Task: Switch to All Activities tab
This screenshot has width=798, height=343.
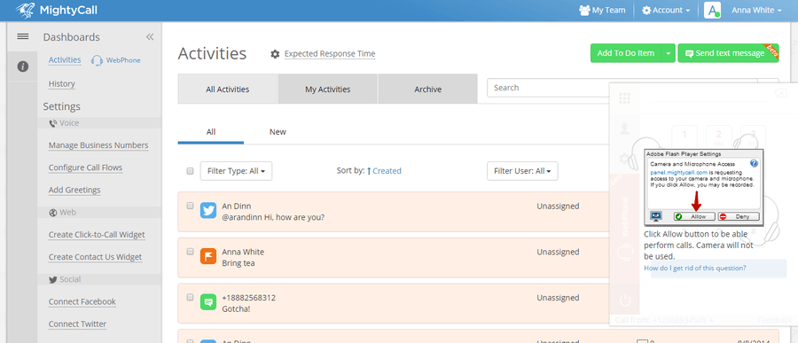Action: click(228, 89)
